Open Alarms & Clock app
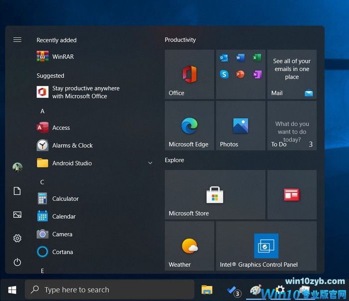The image size is (349, 301). point(72,146)
